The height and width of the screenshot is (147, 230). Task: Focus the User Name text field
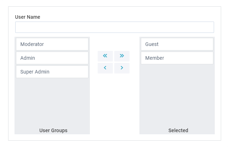click(115, 27)
